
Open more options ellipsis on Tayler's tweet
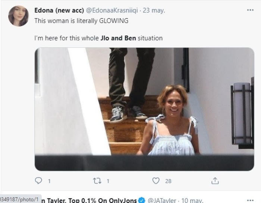(x=250, y=200)
